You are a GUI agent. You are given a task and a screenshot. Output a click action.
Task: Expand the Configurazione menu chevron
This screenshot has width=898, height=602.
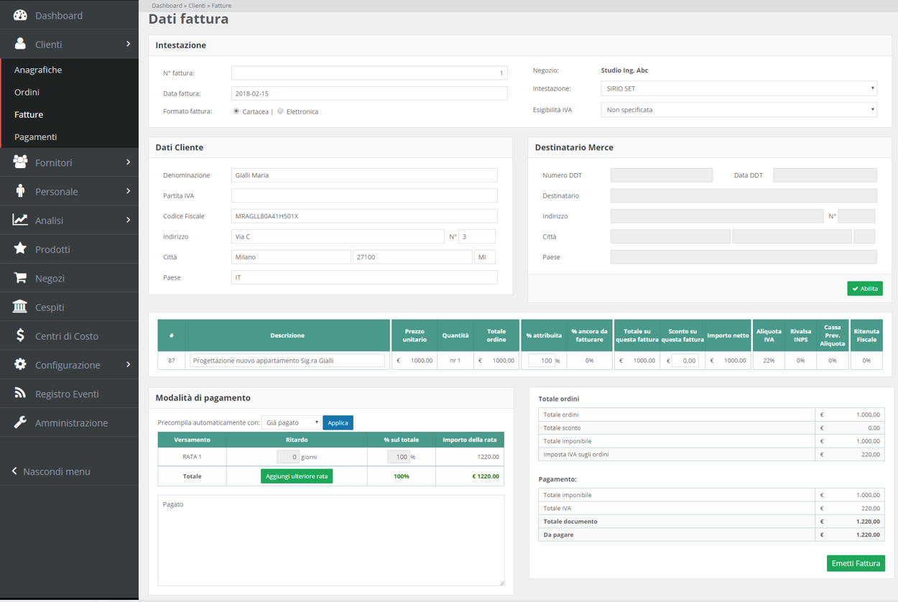[x=128, y=364]
